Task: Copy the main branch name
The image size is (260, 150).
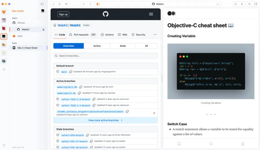Action: point(71,72)
